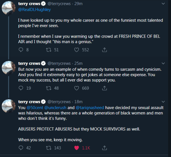Screen dimensions: 171x157
Task: Share the first tweet about FRESH PRINCE
Action: coord(104,50)
